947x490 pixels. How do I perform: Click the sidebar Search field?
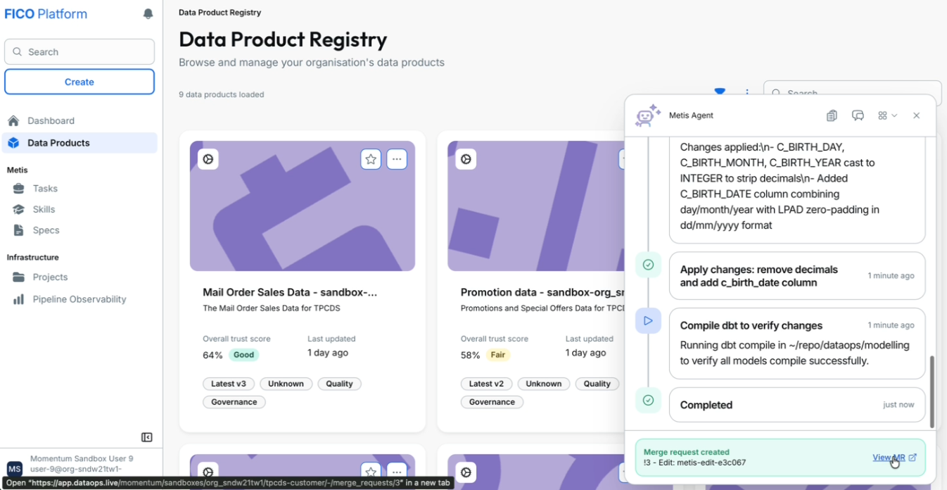pyautogui.click(x=80, y=52)
